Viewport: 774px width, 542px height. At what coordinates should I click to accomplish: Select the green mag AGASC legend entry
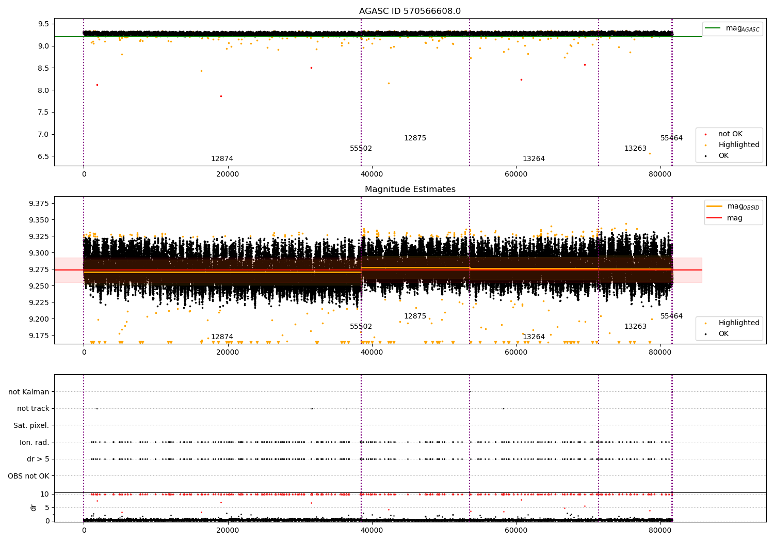[732, 28]
